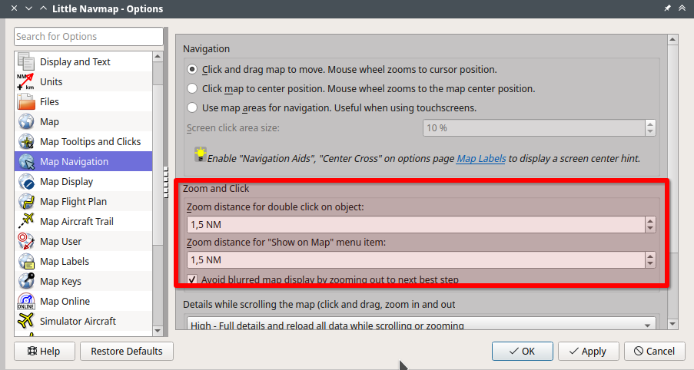Click the Simulator Aircraft plane icon
This screenshot has width=694, height=370.
coord(26,321)
